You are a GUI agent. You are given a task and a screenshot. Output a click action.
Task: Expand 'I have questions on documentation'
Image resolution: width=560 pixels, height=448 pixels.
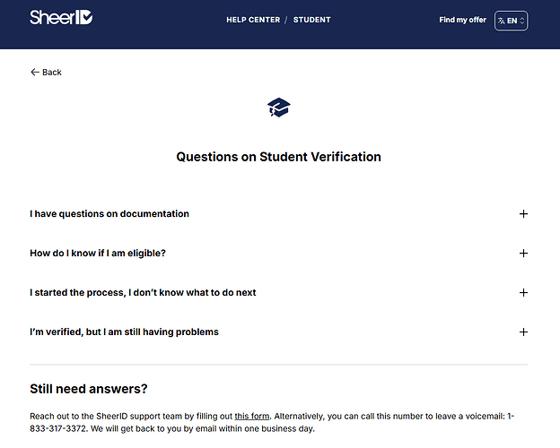click(278, 213)
